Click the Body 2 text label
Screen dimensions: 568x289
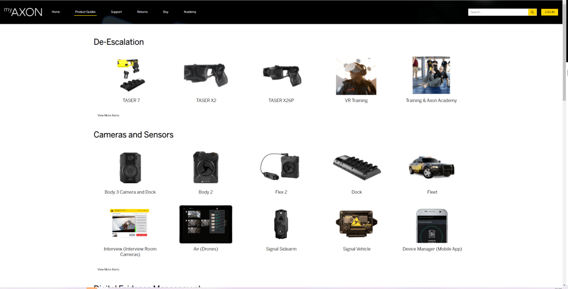click(x=206, y=192)
